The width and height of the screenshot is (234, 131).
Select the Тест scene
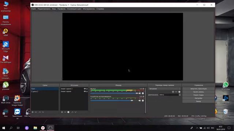tap(45, 89)
